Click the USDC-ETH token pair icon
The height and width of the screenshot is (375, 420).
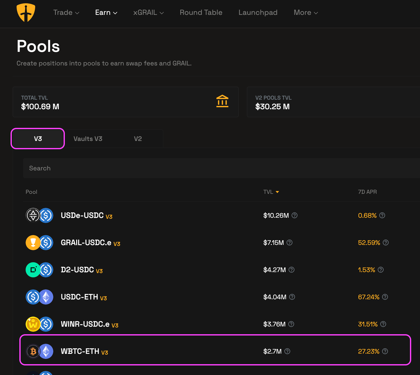tap(39, 297)
